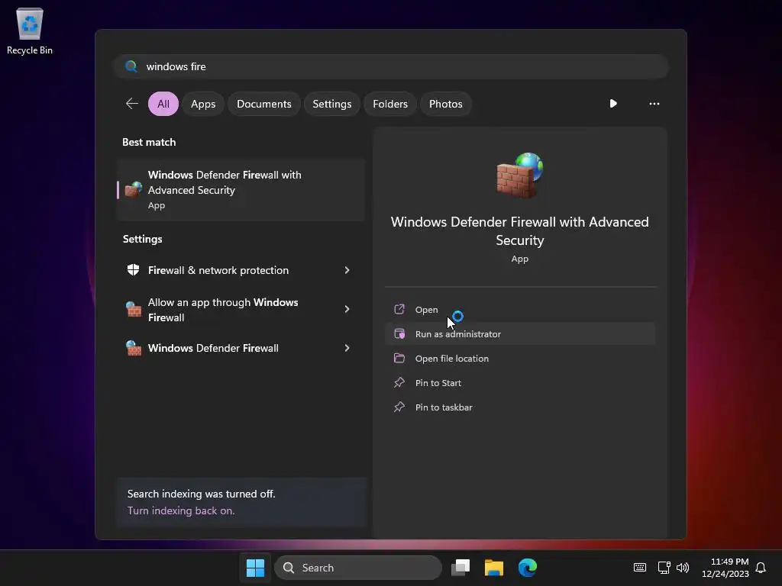Choose Open file location
The width and height of the screenshot is (782, 586).
pyautogui.click(x=519, y=359)
